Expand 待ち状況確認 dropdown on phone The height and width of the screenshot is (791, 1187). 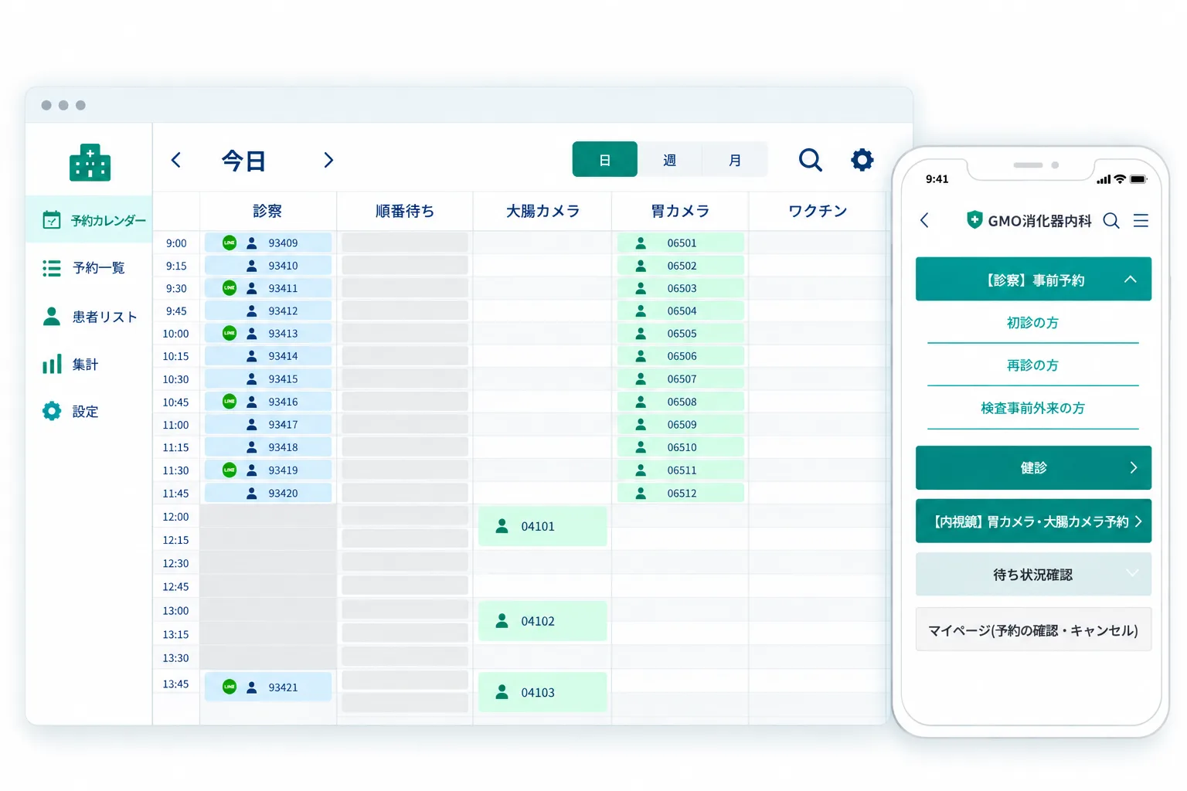[1033, 574]
